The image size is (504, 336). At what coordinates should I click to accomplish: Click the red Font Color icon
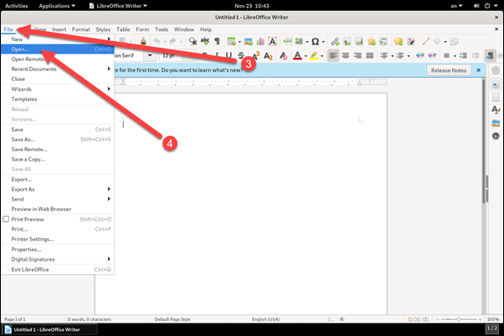tap(298, 55)
